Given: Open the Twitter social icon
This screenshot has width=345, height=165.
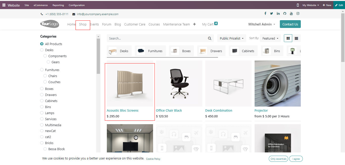Looking at the screenshot, I should coord(272,14).
